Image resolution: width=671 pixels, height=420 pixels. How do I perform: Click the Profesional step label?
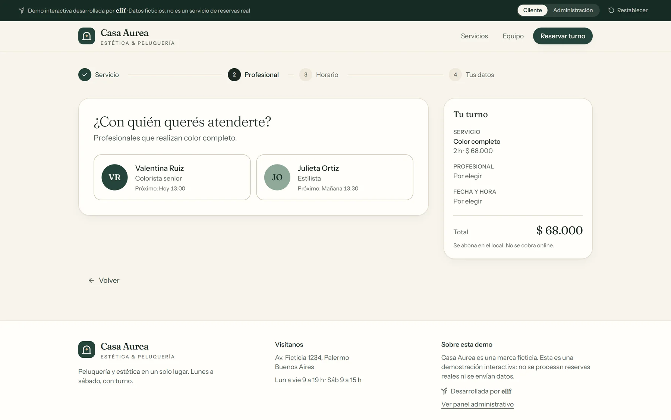[261, 75]
